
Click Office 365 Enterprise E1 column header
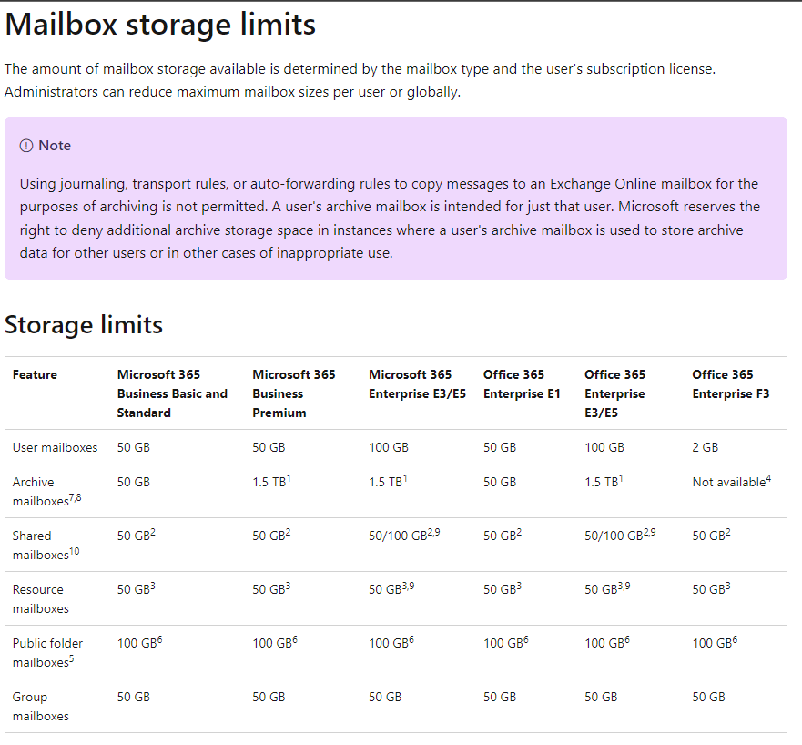[x=522, y=383]
